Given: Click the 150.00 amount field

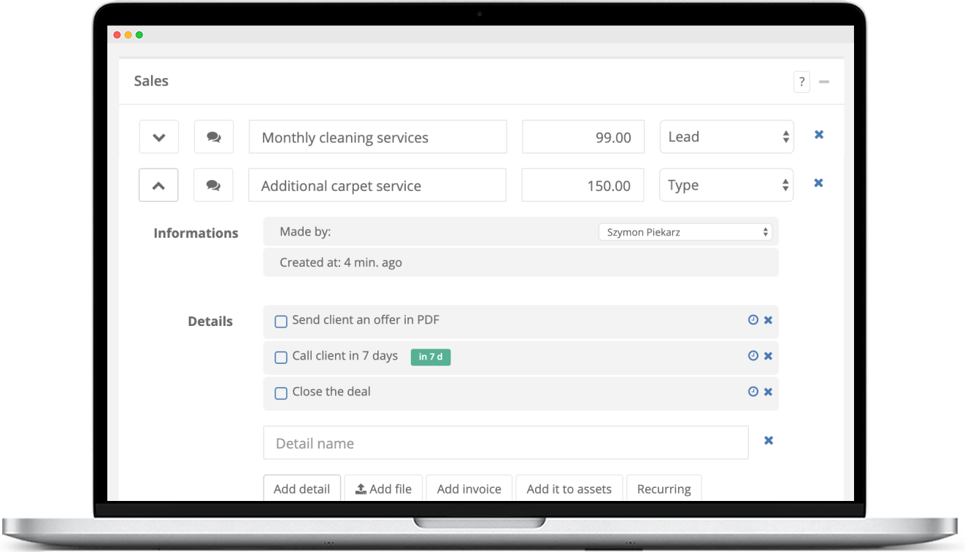Looking at the screenshot, I should coord(583,185).
